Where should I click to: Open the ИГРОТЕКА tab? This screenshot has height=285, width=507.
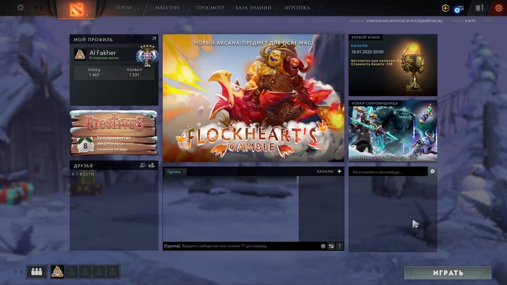pos(297,8)
